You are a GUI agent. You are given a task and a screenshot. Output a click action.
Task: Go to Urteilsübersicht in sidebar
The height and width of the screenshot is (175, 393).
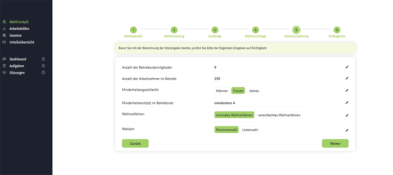click(22, 42)
